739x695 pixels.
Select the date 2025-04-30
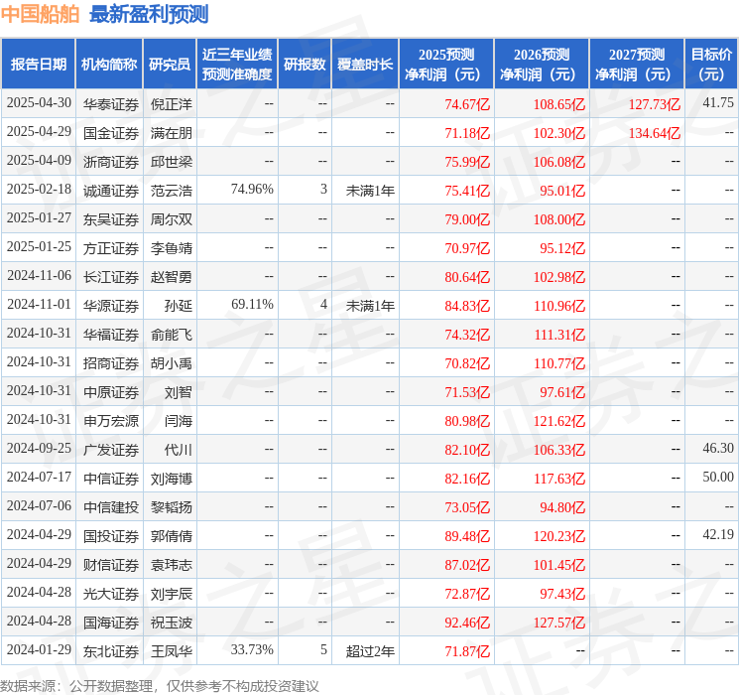tap(39, 103)
